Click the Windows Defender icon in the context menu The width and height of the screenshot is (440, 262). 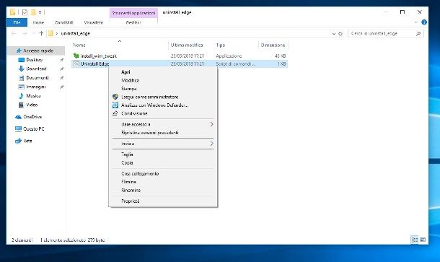pyautogui.click(x=115, y=105)
